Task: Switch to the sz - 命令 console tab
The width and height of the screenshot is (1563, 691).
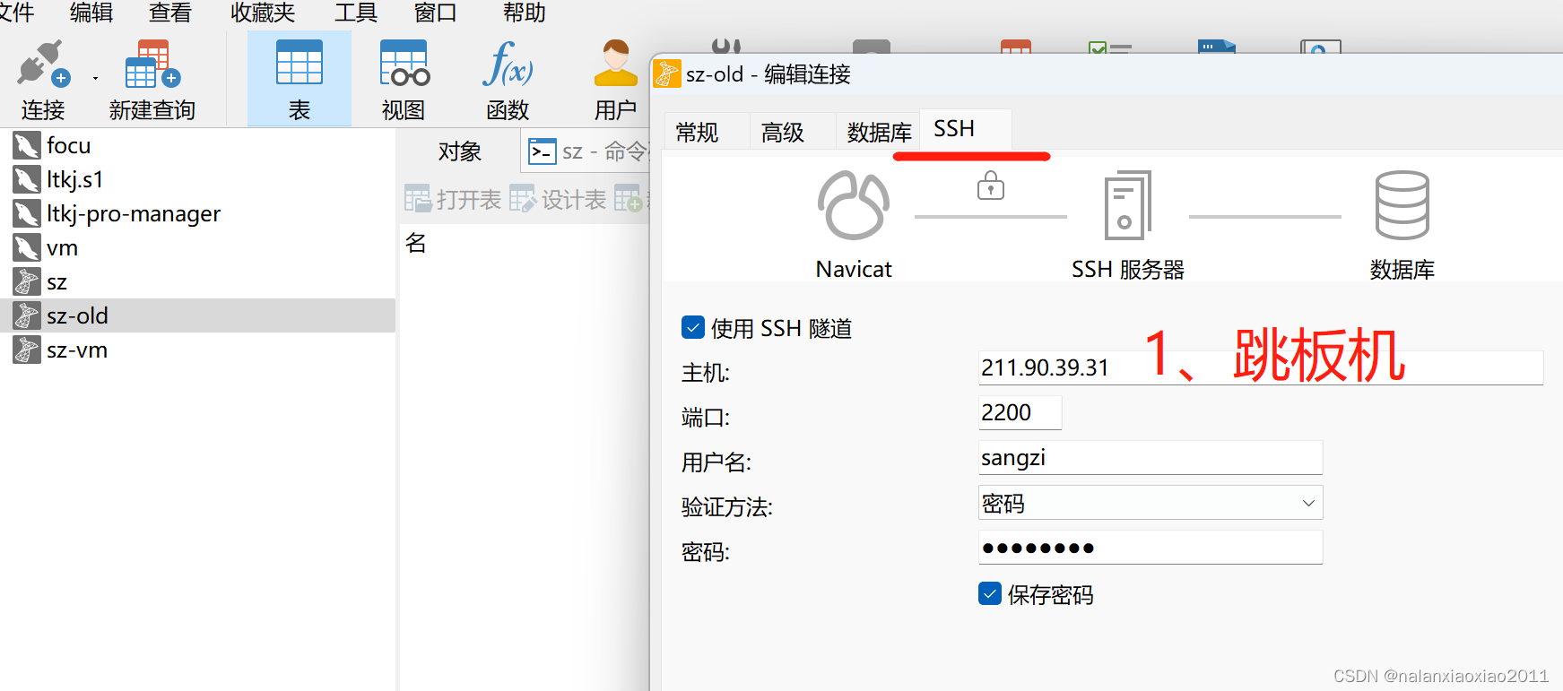Action: 586,151
